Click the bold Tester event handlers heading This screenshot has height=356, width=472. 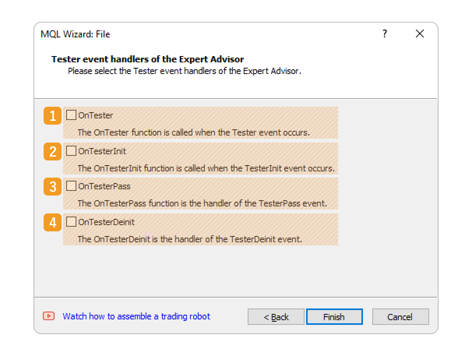[x=148, y=60]
